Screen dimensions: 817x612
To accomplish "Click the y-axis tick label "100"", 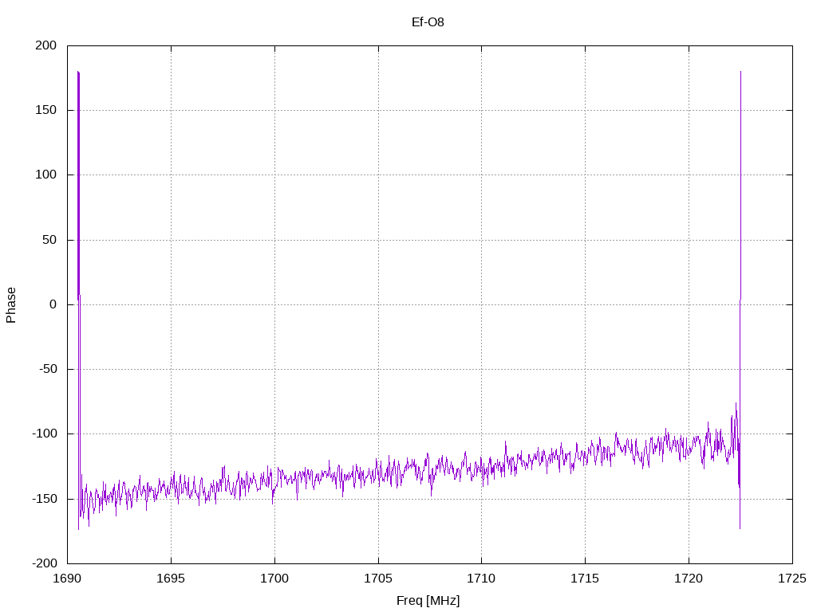I will click(45, 175).
